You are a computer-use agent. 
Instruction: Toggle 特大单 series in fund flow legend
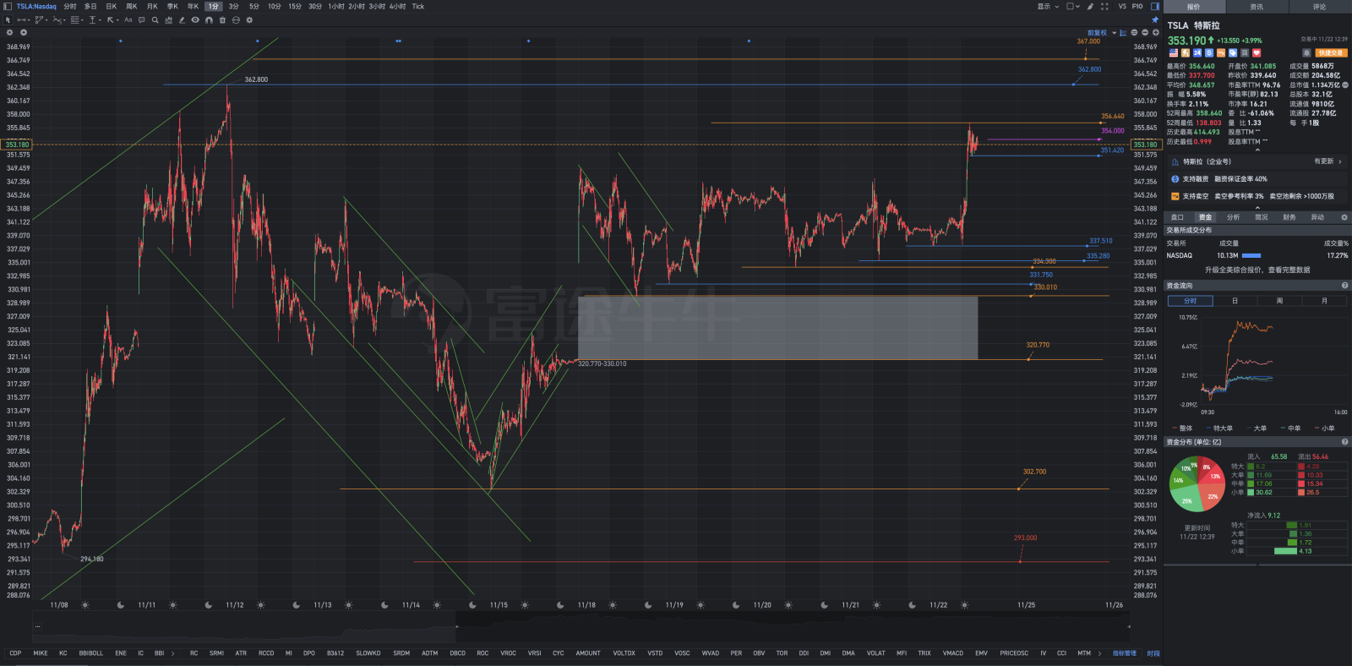[x=1220, y=429]
